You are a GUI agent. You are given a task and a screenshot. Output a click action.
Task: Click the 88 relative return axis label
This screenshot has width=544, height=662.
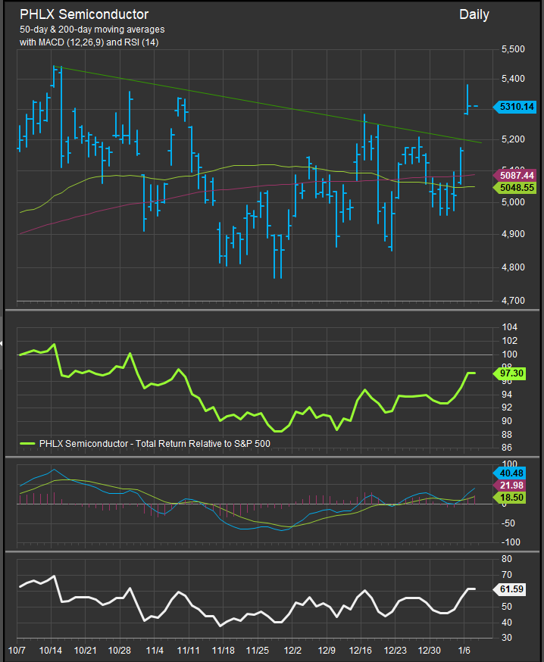507,435
